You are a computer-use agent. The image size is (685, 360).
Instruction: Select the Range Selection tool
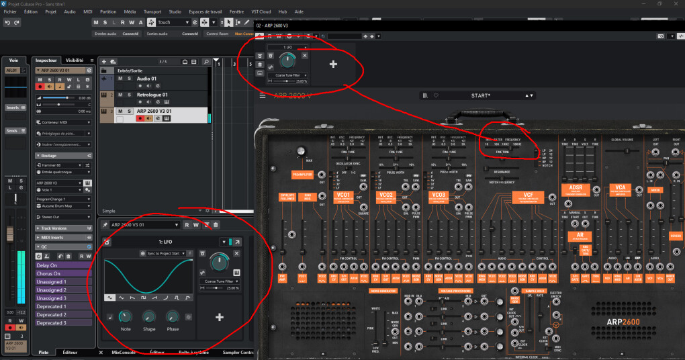tap(238, 22)
